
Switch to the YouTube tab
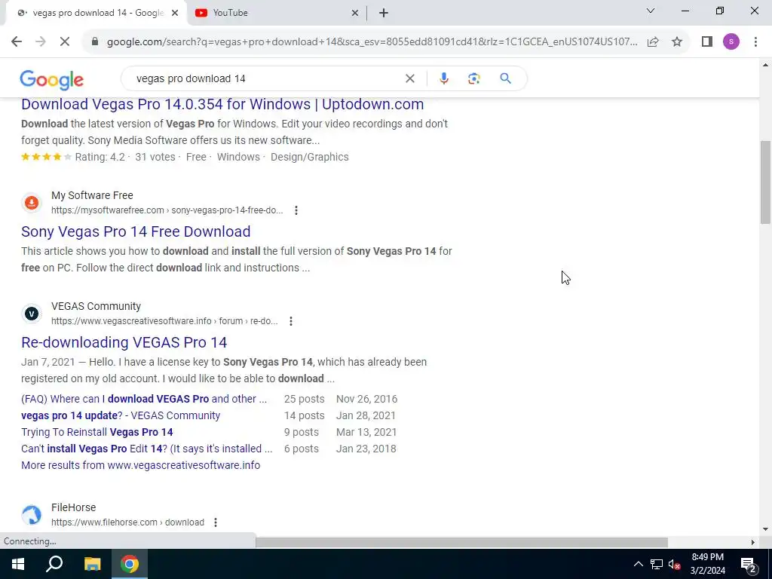276,13
